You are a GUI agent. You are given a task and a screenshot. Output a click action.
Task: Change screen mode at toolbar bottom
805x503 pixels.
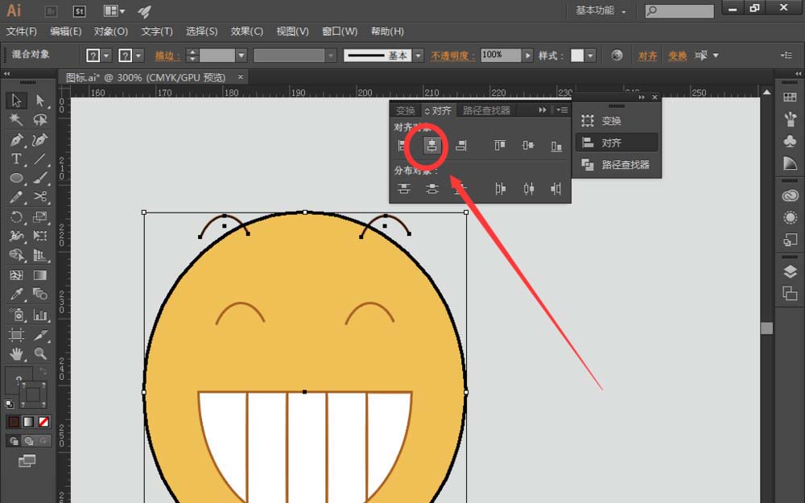(x=27, y=461)
